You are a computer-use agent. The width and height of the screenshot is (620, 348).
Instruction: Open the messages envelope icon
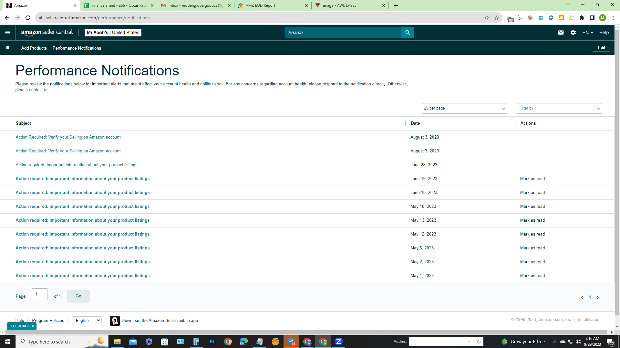561,33
